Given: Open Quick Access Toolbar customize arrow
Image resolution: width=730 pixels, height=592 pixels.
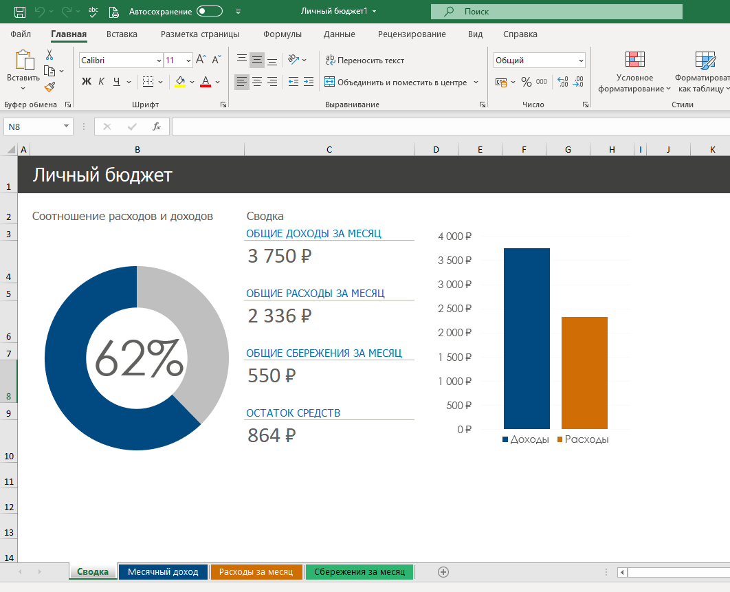Looking at the screenshot, I should point(238,12).
